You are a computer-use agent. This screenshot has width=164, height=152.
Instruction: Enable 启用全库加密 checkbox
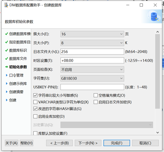pyautogui.click(x=35, y=116)
